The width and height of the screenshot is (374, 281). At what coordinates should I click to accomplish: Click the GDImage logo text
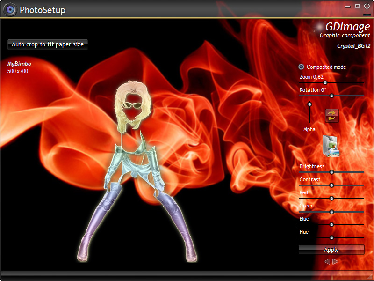coord(348,27)
